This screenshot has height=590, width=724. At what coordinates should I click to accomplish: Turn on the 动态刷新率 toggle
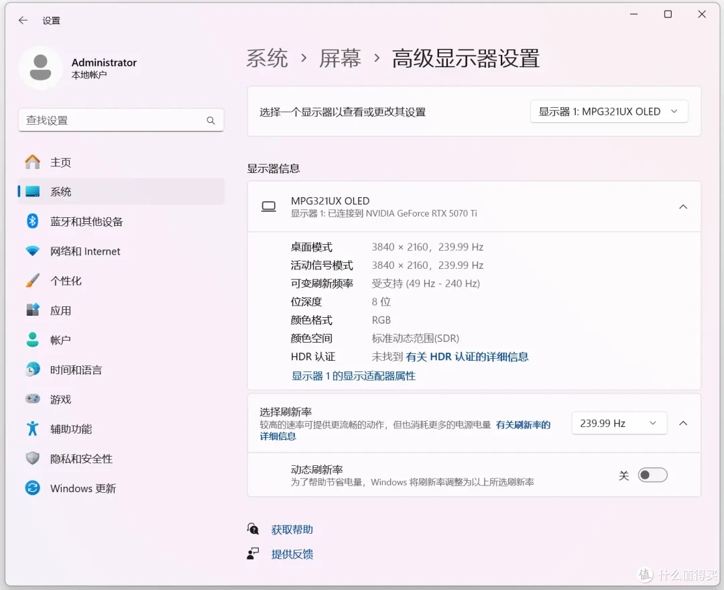coord(652,475)
